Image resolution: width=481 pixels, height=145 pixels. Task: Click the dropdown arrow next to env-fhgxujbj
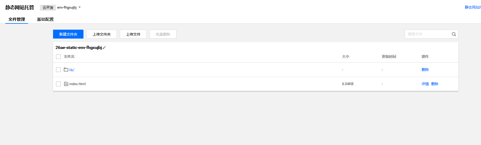80,7
